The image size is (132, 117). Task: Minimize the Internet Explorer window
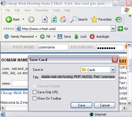(x=115, y=3)
